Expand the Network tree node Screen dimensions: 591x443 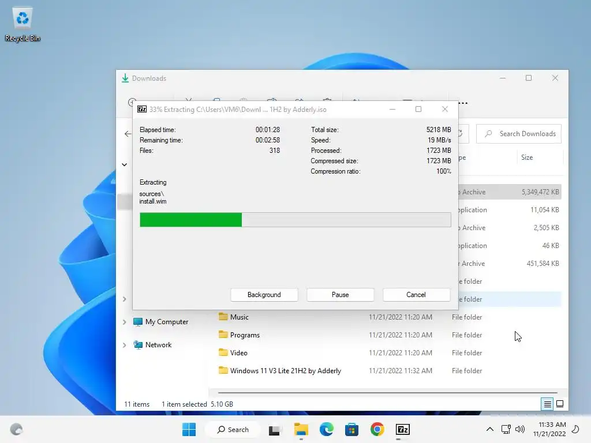pos(125,345)
